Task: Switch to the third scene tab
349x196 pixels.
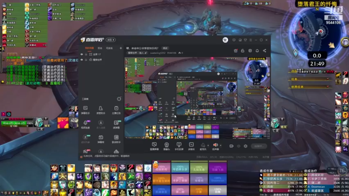Action: (x=109, y=48)
